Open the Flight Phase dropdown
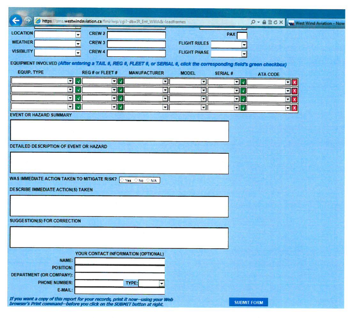This screenshot has width=350, height=318. point(244,54)
